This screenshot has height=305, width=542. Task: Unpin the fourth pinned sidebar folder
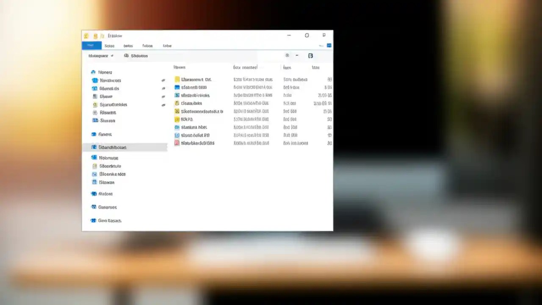(x=163, y=105)
